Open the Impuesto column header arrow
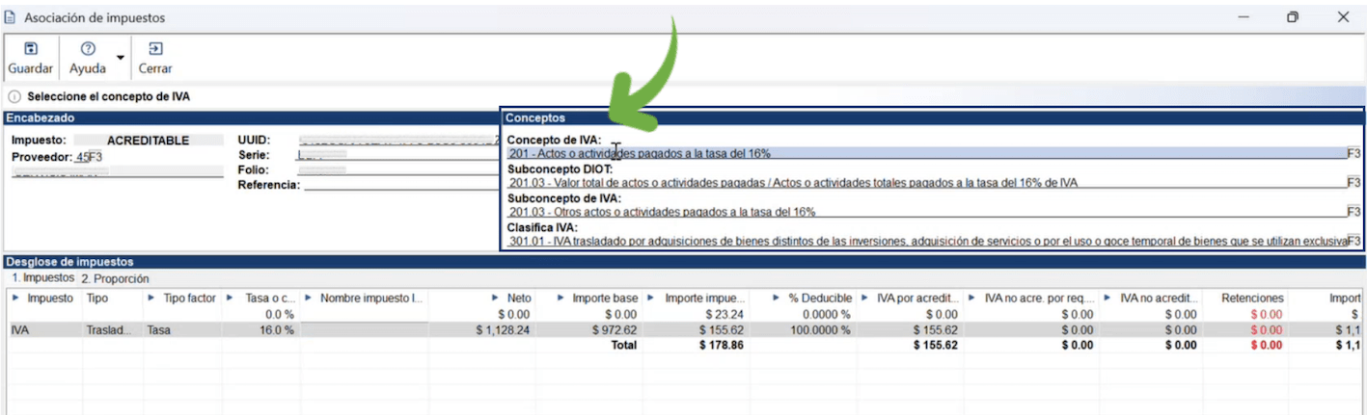Screen dimensions: 1367x415 [x=15, y=298]
